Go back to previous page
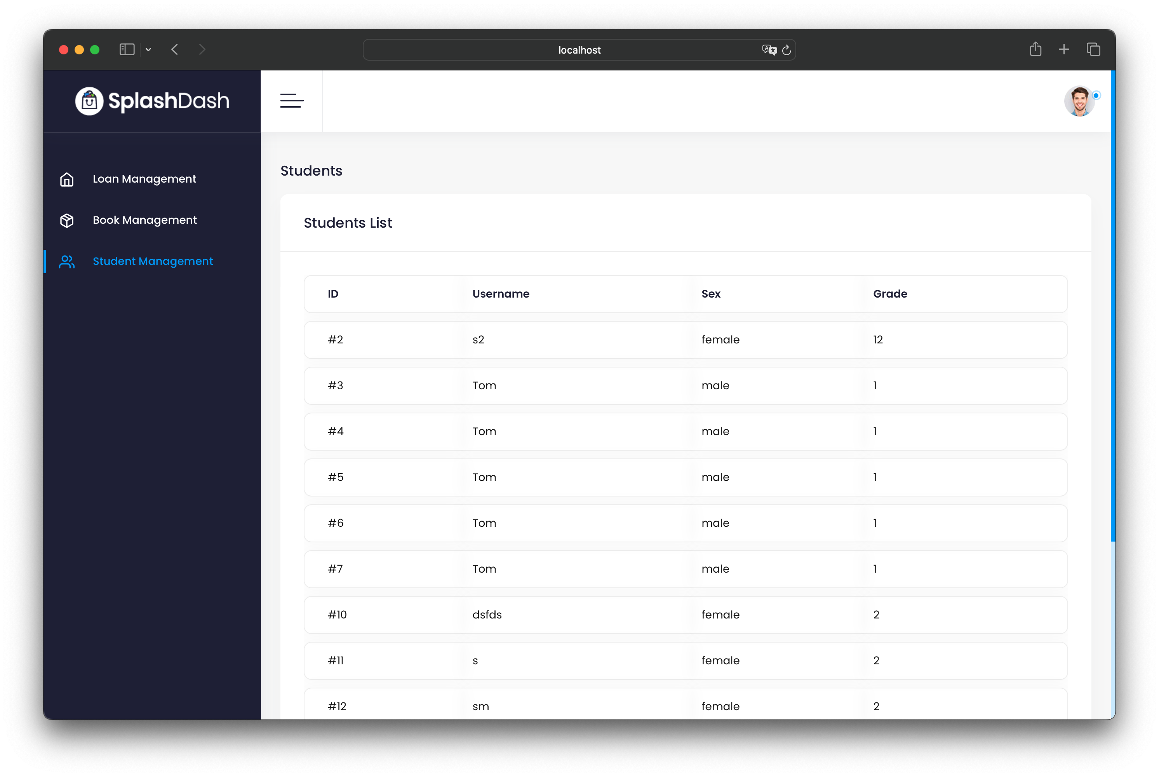Image resolution: width=1159 pixels, height=777 pixels. click(x=175, y=49)
